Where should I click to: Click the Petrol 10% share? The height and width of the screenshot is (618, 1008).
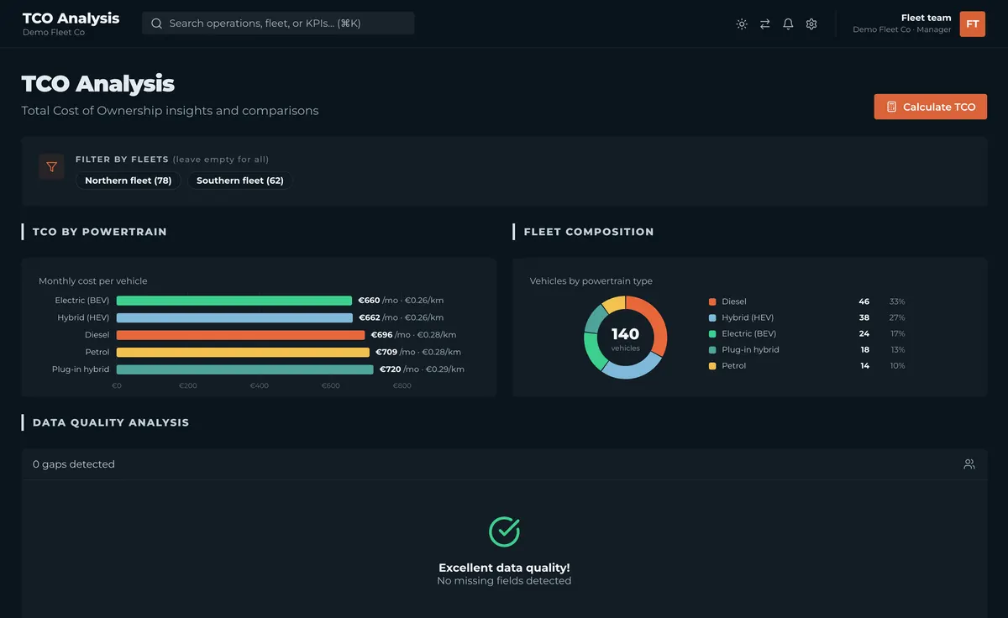pos(898,365)
